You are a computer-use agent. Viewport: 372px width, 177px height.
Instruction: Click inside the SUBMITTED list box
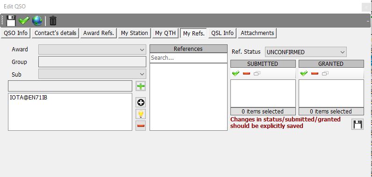(263, 93)
